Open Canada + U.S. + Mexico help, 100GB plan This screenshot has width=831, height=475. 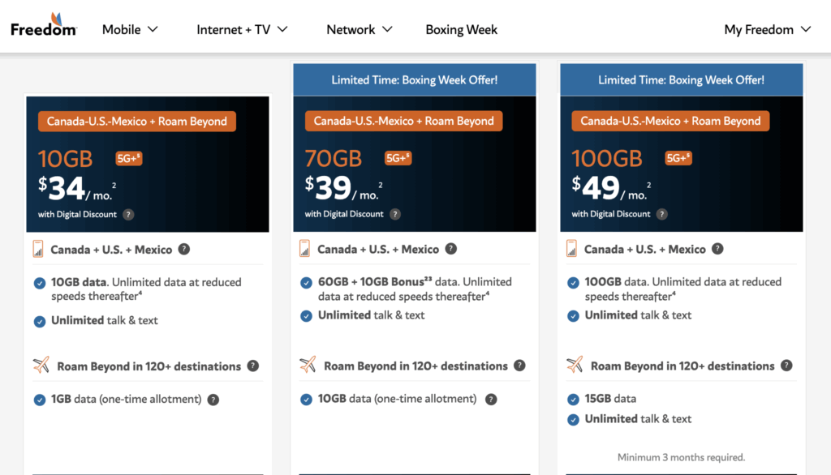point(717,249)
